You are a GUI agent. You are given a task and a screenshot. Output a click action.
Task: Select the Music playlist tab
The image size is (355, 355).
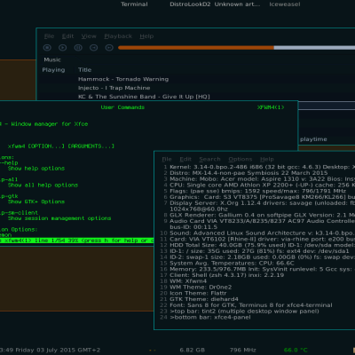(52, 59)
